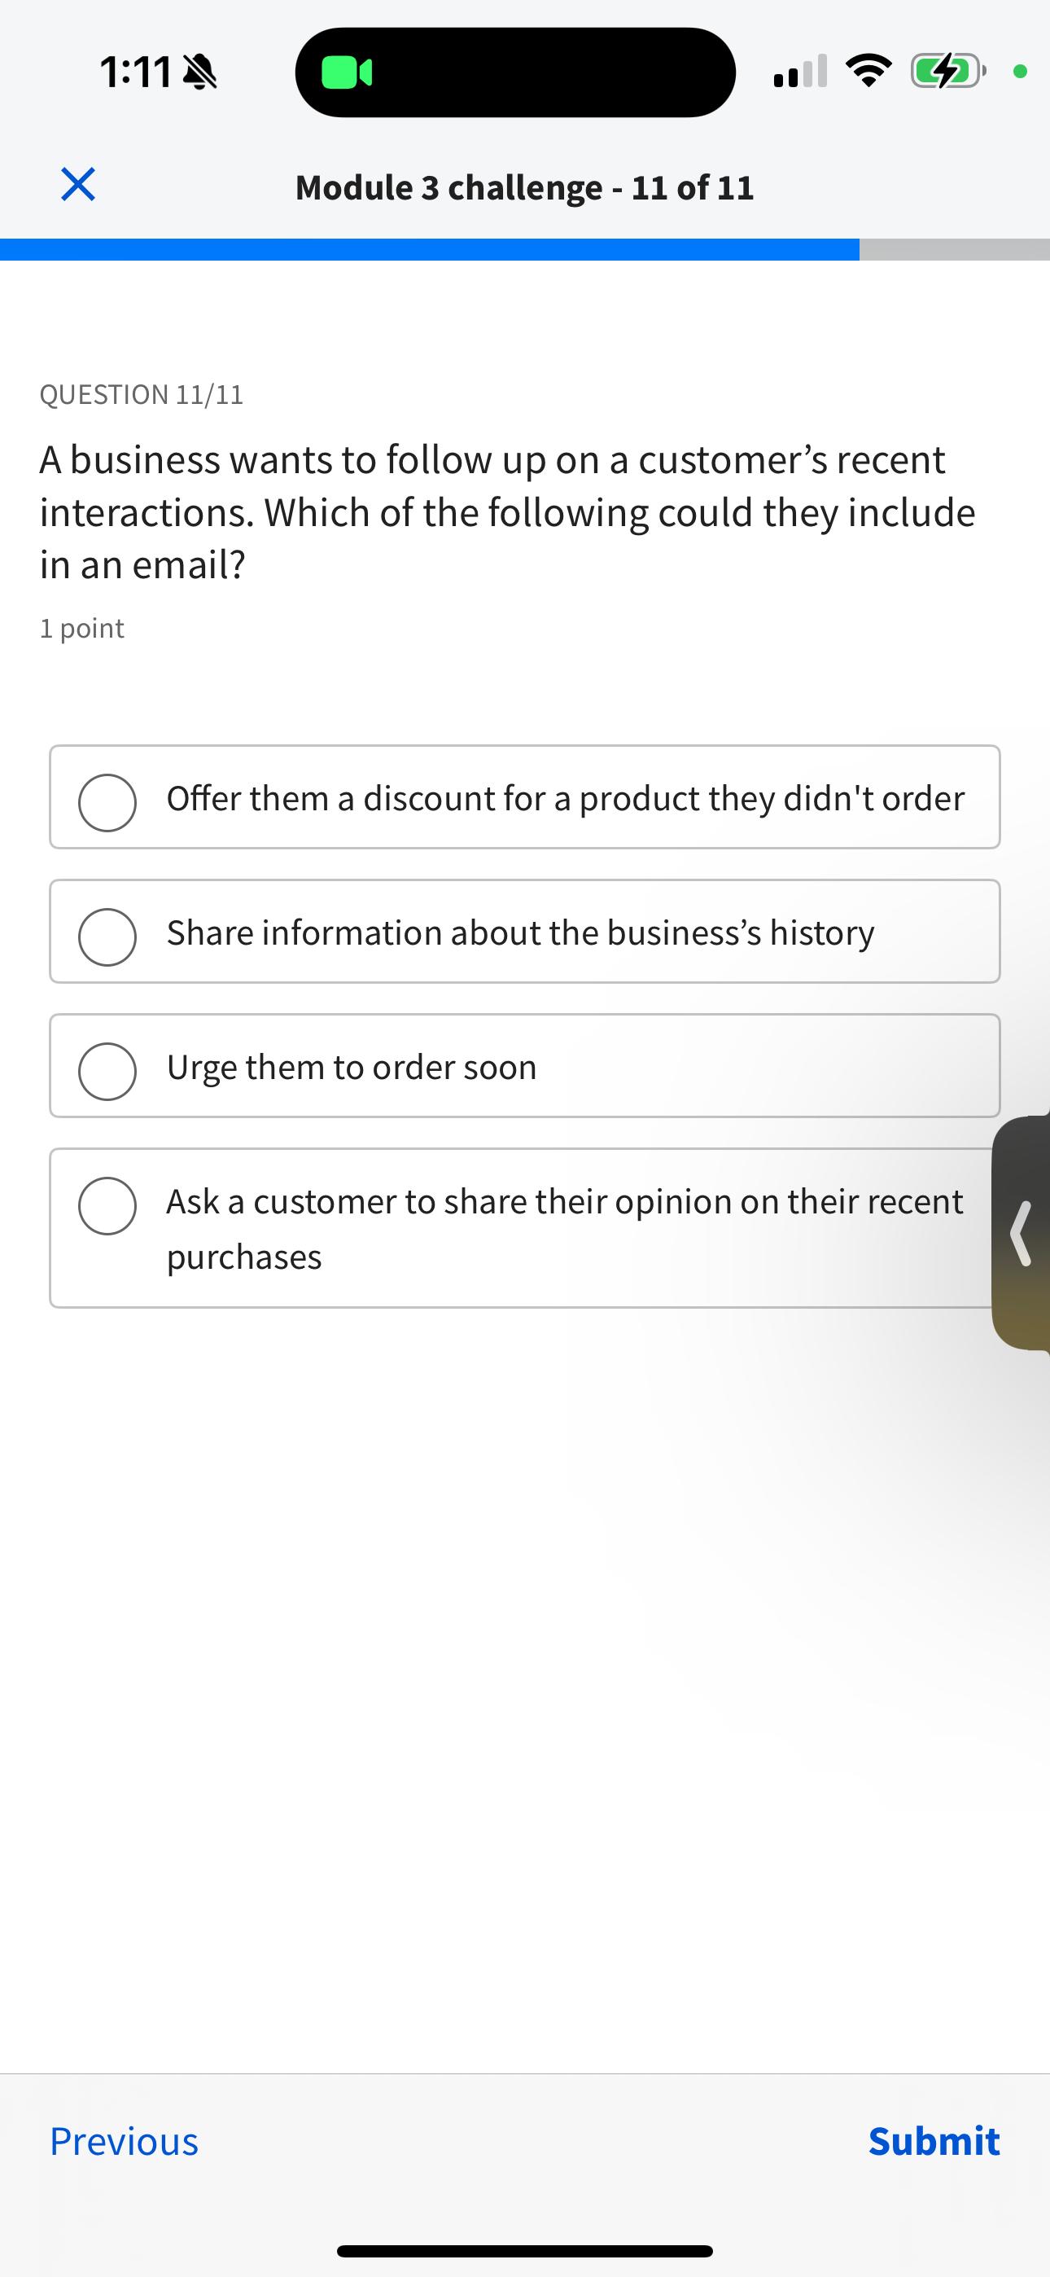The width and height of the screenshot is (1050, 2277).
Task: Close the quiz with the X icon
Action: [78, 185]
